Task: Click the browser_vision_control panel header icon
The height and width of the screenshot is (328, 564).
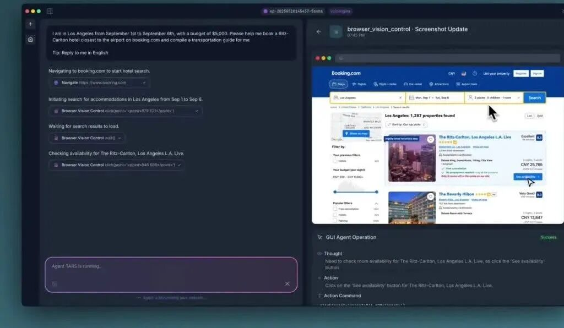Action: pos(336,32)
